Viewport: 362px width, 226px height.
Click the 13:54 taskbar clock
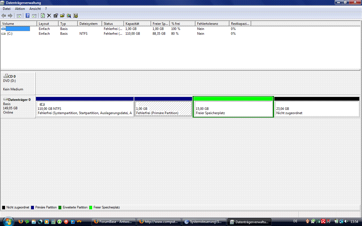pos(354,221)
